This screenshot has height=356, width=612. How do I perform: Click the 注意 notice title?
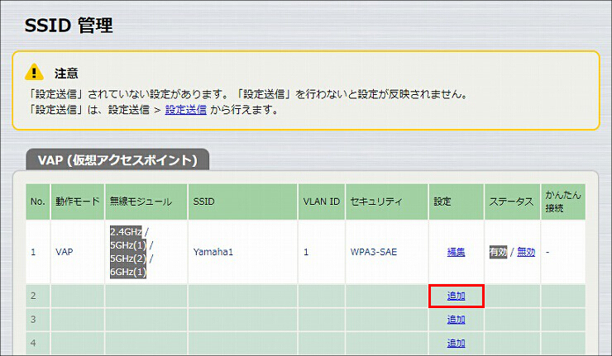coord(66,74)
